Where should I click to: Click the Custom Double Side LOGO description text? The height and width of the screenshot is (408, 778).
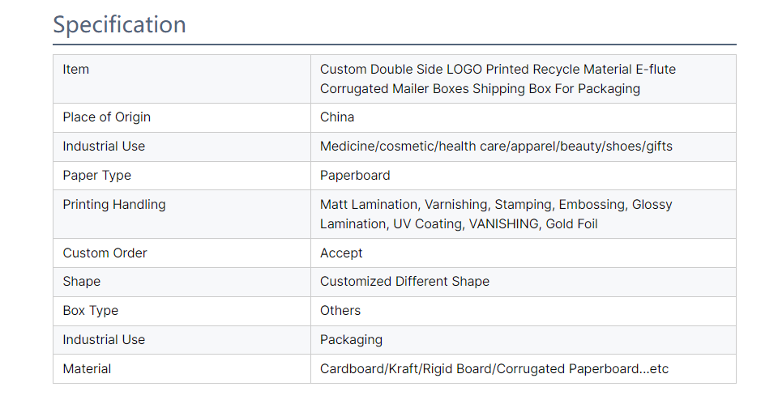pyautogui.click(x=498, y=79)
